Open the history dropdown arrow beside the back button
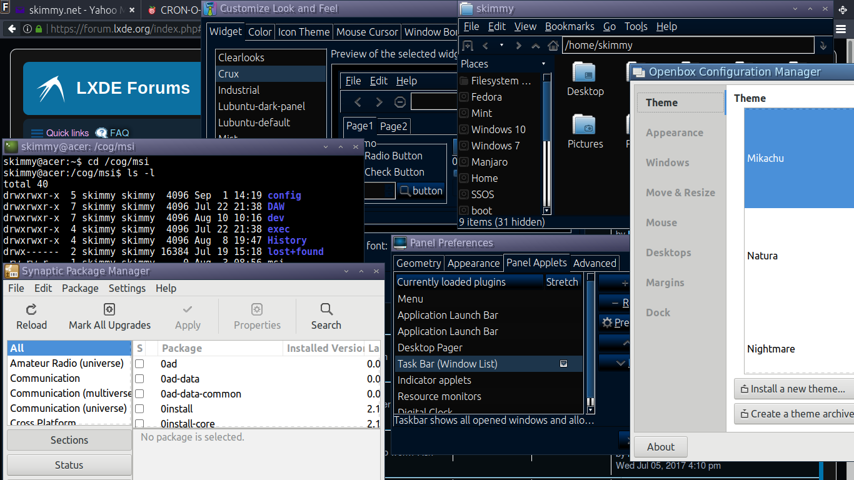This screenshot has width=854, height=480. [501, 45]
